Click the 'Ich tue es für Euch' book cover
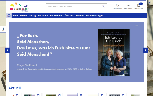153x96 pixels. pos(114,52)
